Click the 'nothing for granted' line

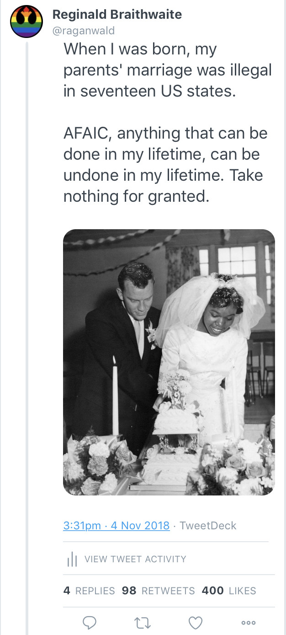pyautogui.click(x=136, y=196)
